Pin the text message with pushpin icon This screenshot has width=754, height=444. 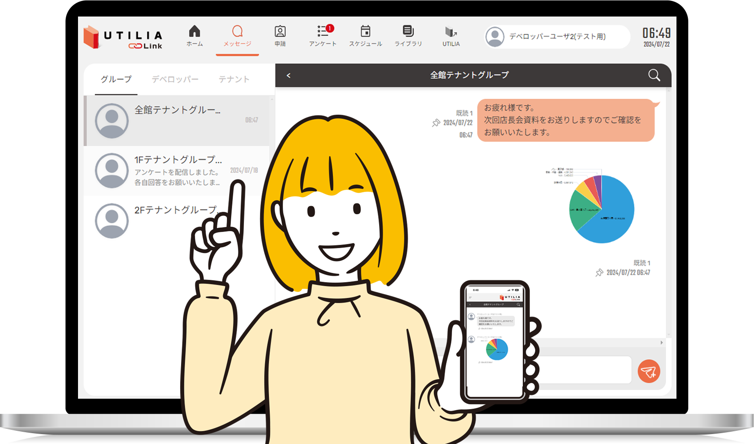[436, 123]
